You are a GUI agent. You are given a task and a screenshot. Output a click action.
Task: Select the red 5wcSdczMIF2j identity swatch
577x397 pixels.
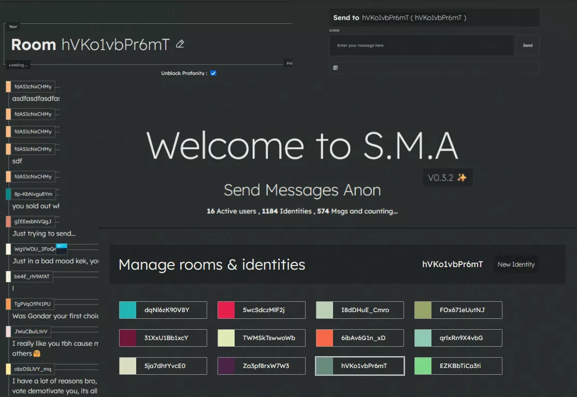[226, 310]
